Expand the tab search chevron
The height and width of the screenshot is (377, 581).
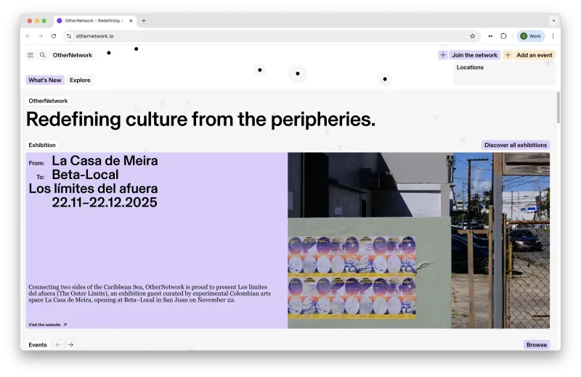(x=553, y=21)
